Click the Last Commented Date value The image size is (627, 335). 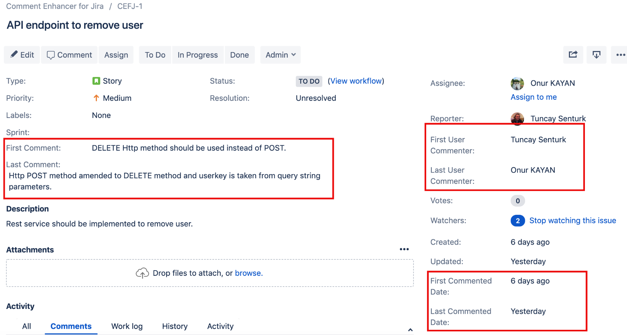[528, 312]
